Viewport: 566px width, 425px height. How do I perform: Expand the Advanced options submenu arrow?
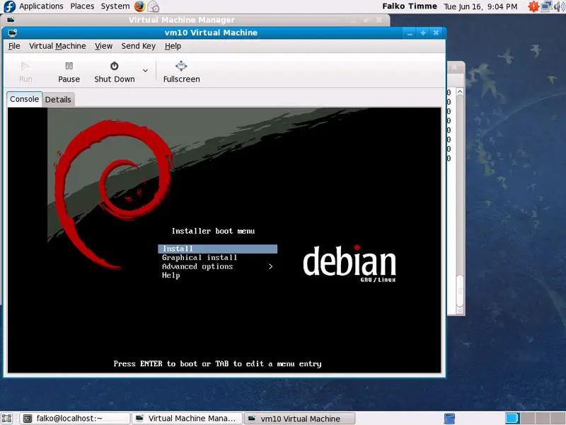[271, 267]
